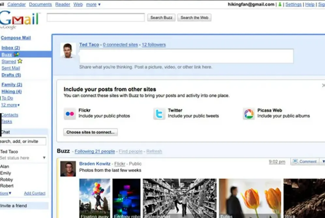
Task: Open the Options dropdown below chat contacts
Action: coord(6,193)
